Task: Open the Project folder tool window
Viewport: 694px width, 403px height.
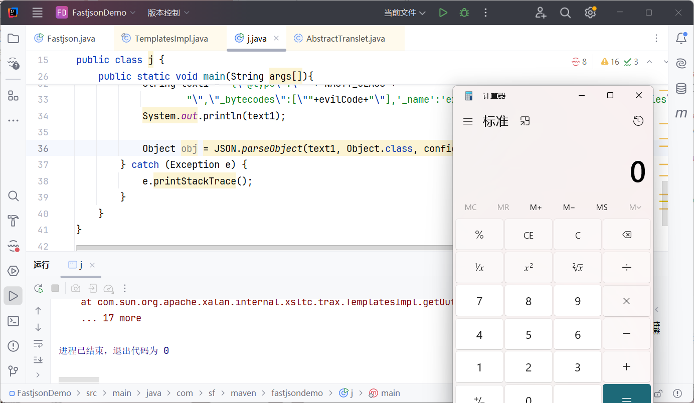Action: tap(14, 39)
